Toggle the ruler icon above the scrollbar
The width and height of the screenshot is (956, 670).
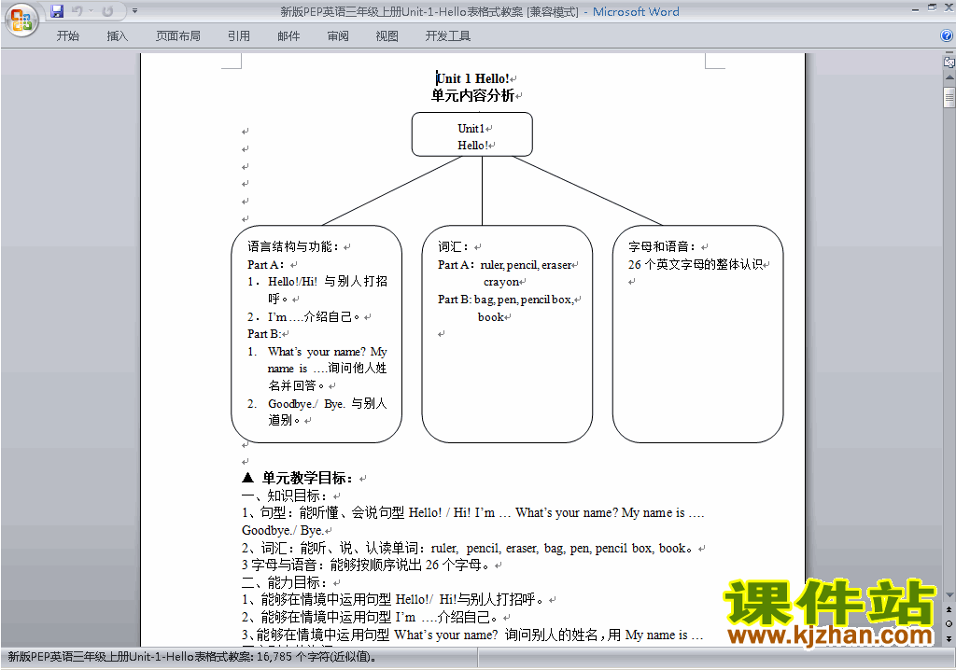click(x=949, y=62)
